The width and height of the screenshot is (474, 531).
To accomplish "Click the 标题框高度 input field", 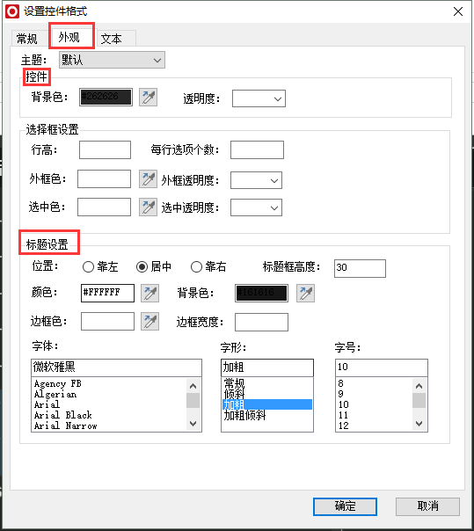I will [360, 268].
